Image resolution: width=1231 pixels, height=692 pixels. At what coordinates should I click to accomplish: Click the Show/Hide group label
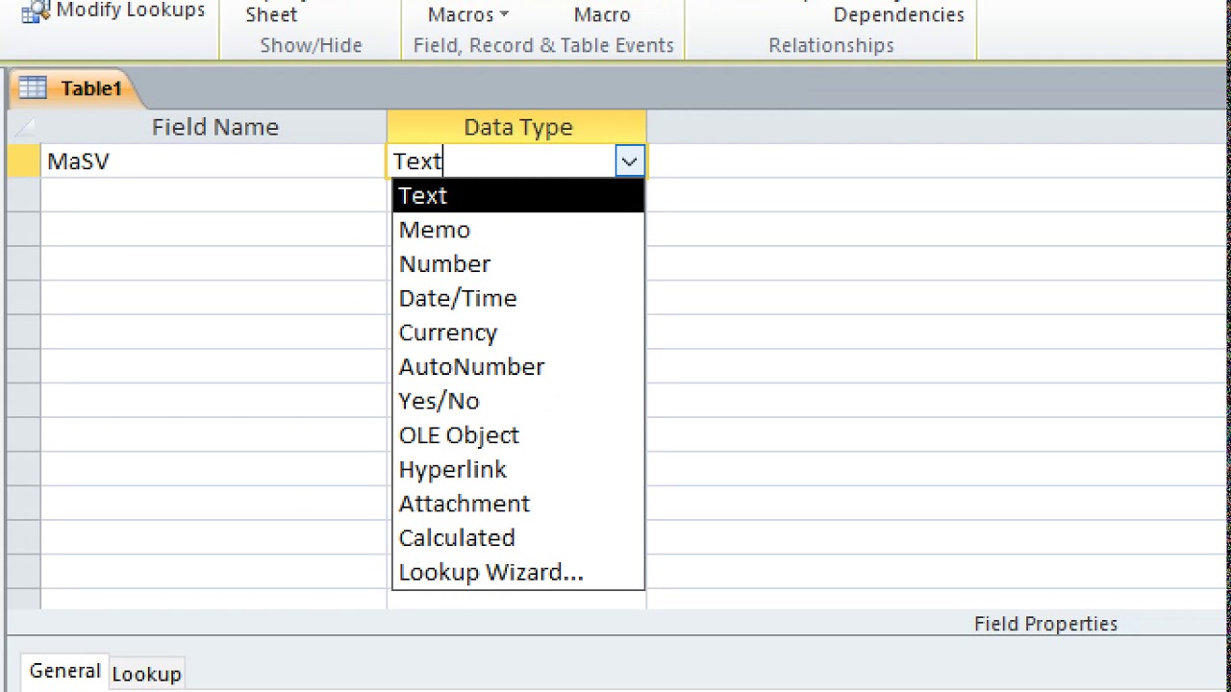point(311,45)
